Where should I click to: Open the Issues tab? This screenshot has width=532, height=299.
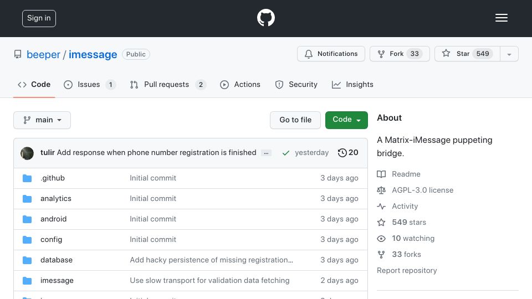pos(90,84)
